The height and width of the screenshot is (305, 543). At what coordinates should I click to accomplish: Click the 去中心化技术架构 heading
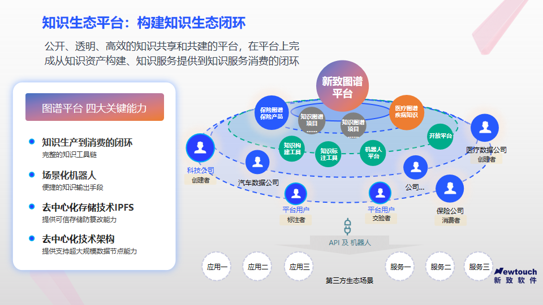(78, 239)
